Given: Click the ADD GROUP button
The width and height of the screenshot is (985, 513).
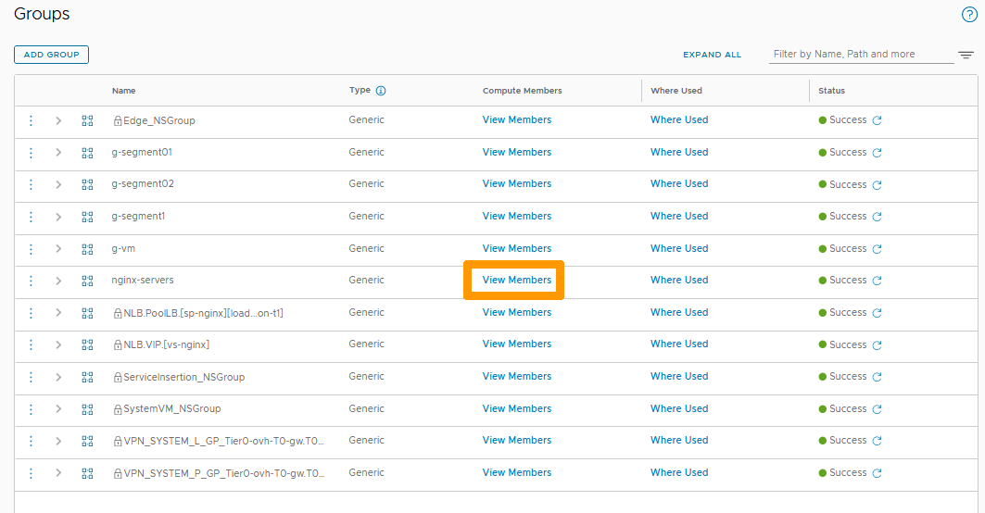Looking at the screenshot, I should [51, 55].
